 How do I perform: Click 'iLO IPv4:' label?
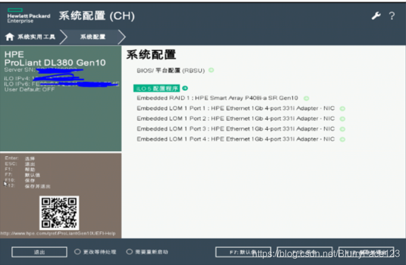[x=17, y=78]
